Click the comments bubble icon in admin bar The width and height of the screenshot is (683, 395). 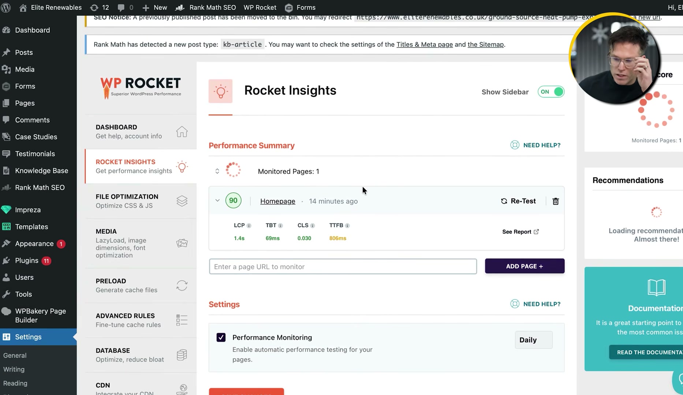click(x=120, y=7)
